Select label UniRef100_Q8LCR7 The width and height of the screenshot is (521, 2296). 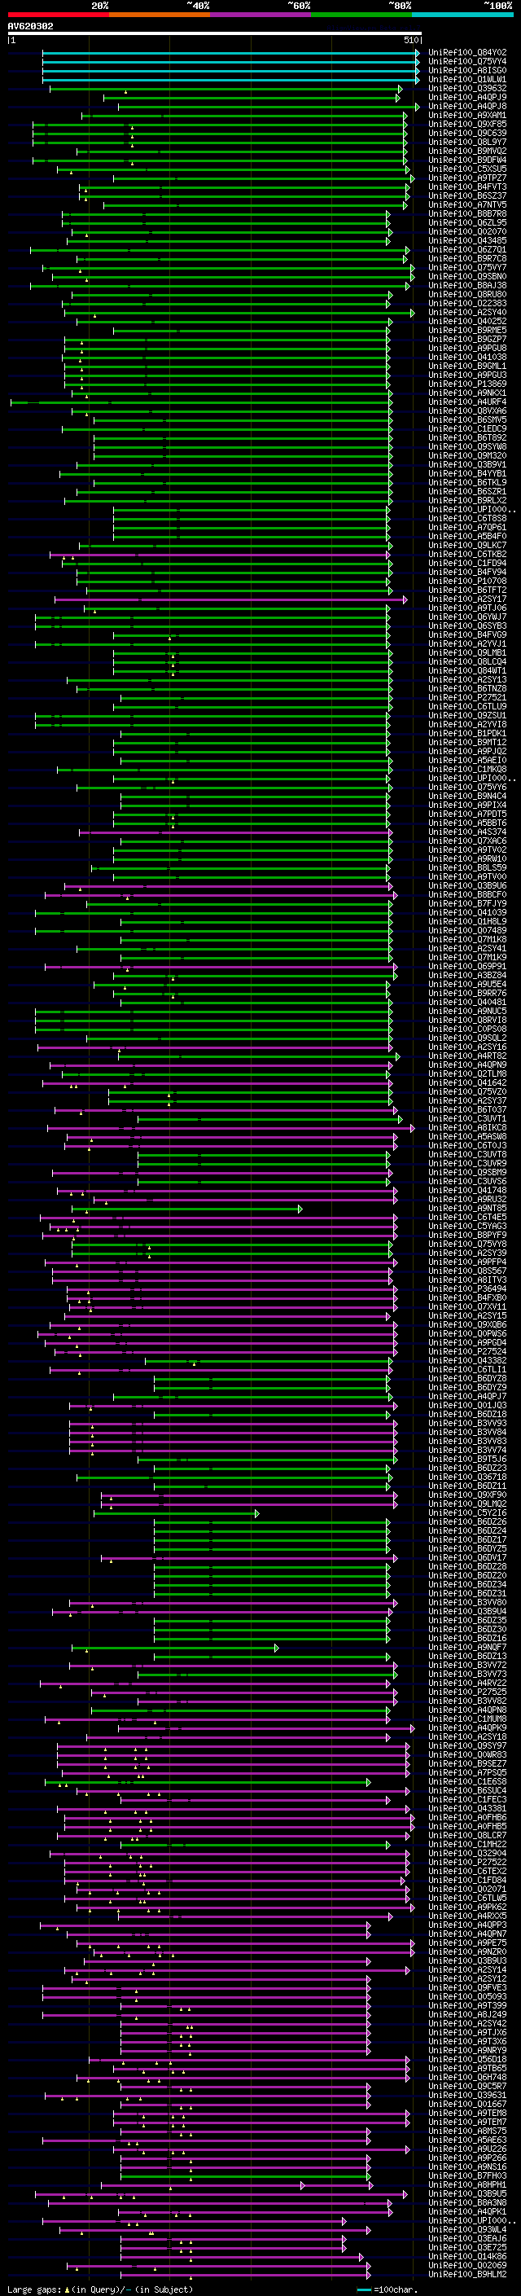click(466, 1835)
